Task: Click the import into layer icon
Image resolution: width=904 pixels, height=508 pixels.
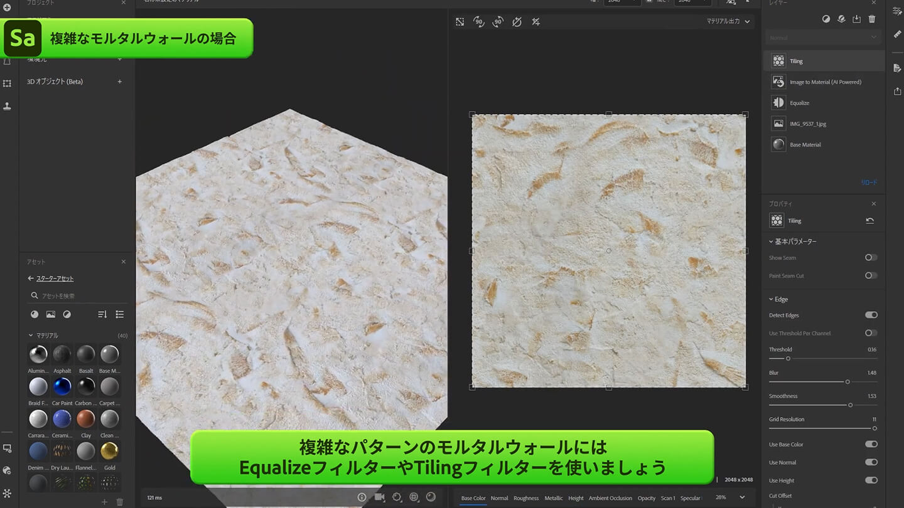Action: (856, 19)
